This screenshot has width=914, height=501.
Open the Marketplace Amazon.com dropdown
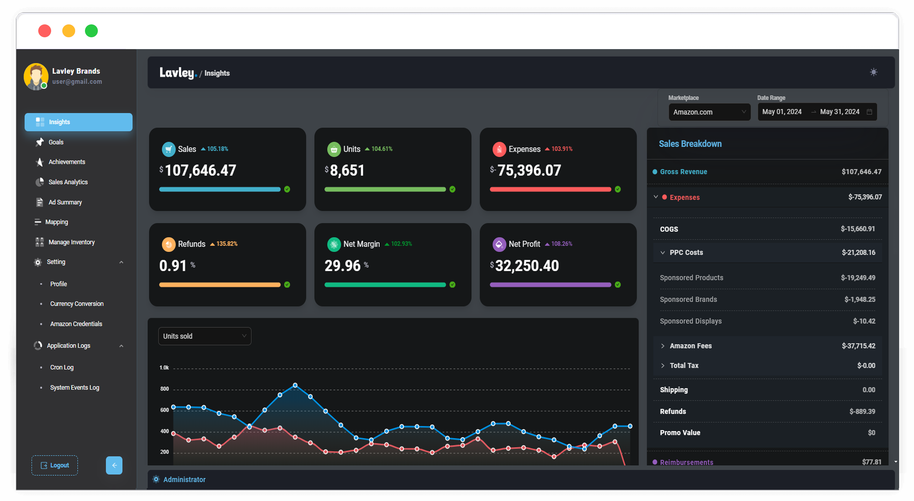[x=709, y=112]
